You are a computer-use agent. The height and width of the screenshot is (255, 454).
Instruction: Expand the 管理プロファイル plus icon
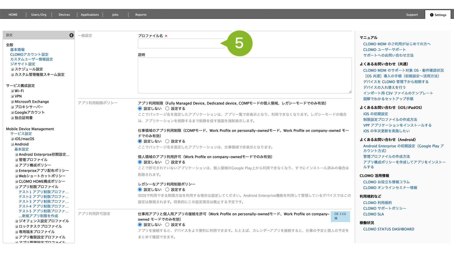[x=16, y=160]
